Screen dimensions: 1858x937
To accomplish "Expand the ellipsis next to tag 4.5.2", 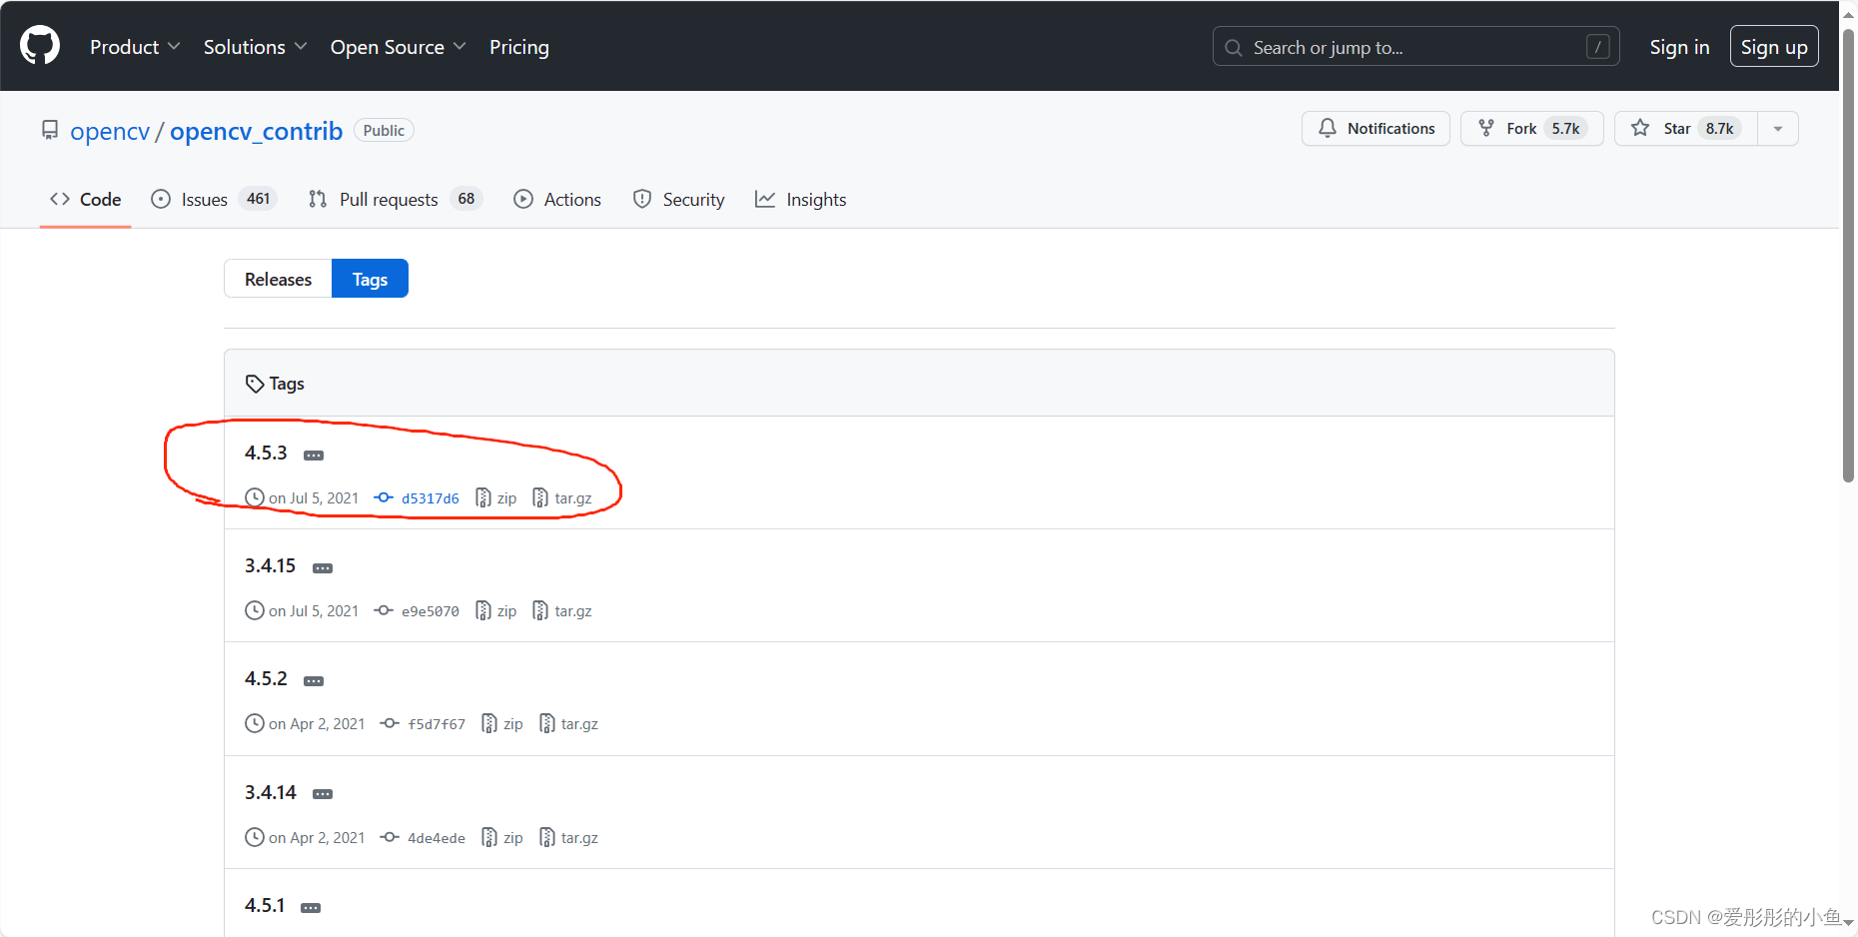I will 314,681.
